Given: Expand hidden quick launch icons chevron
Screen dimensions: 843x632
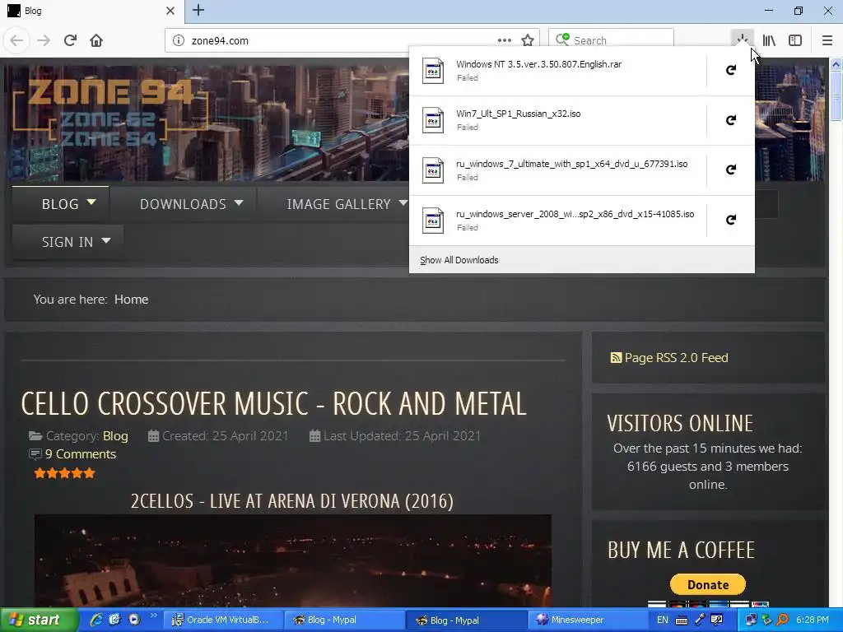Looking at the screenshot, I should (153, 616).
